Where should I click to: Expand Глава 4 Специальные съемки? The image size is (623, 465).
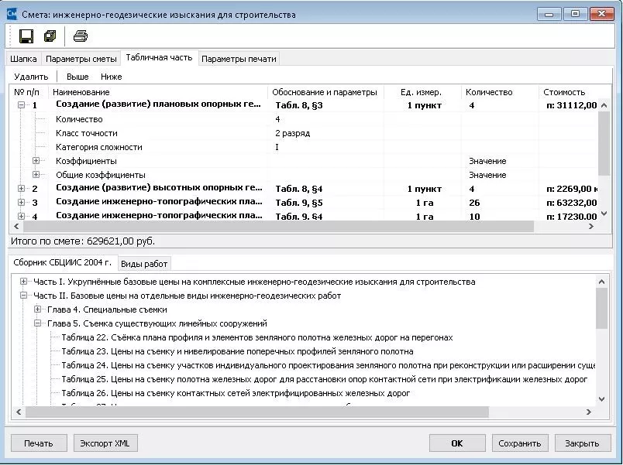tap(37, 309)
